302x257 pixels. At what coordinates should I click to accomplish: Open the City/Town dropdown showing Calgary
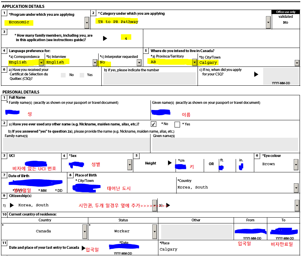click(x=297, y=63)
